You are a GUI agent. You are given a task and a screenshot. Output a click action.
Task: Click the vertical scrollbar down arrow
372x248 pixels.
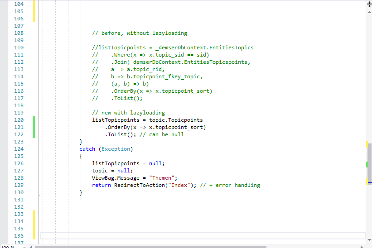pyautogui.click(x=369, y=240)
